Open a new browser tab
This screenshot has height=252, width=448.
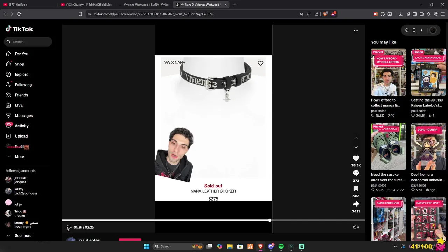point(234,5)
